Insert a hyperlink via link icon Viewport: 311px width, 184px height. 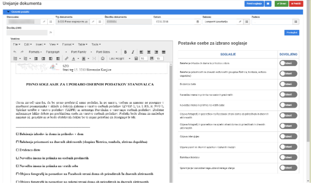(x=66, y=59)
